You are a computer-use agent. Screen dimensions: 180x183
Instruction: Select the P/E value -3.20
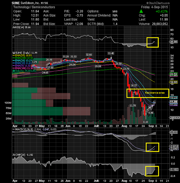pyautogui.click(x=79, y=11)
